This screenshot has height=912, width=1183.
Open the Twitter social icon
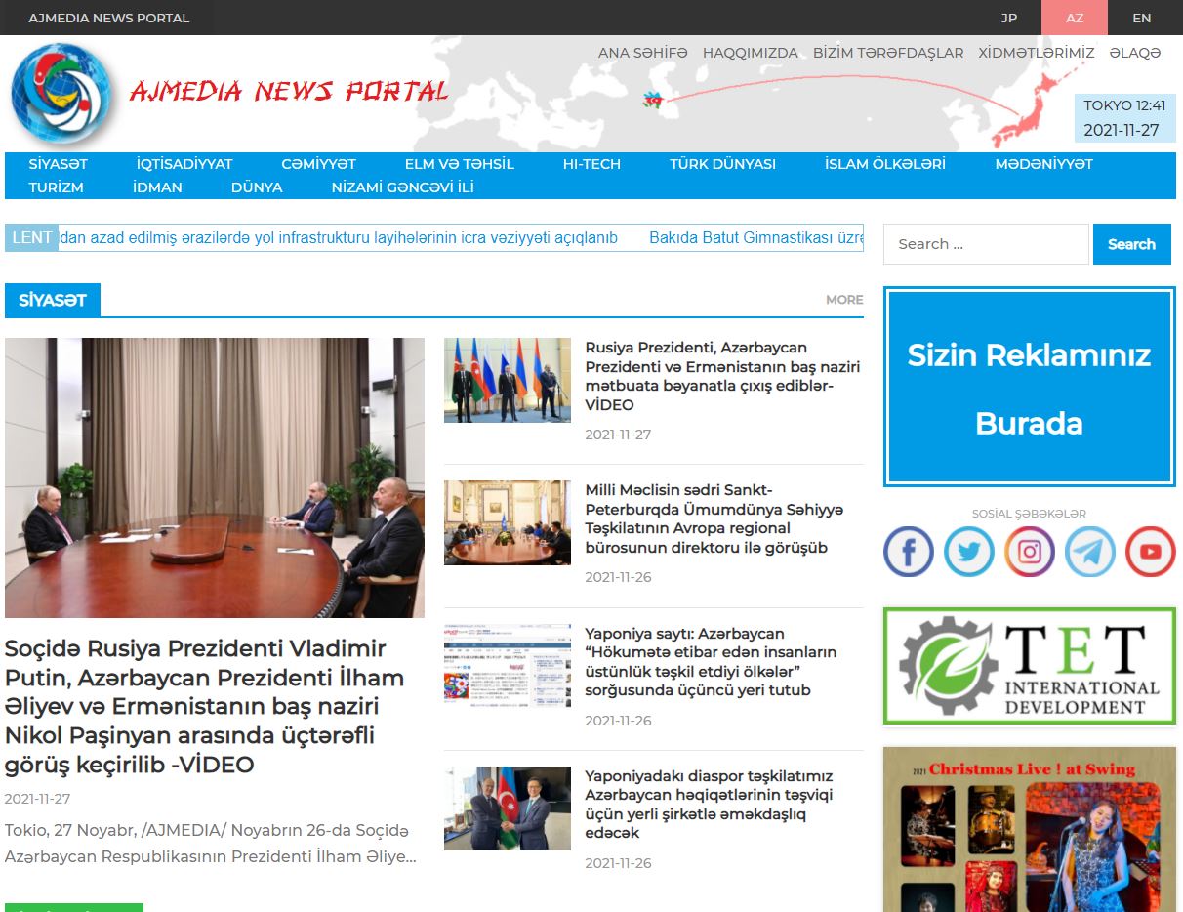tap(969, 552)
